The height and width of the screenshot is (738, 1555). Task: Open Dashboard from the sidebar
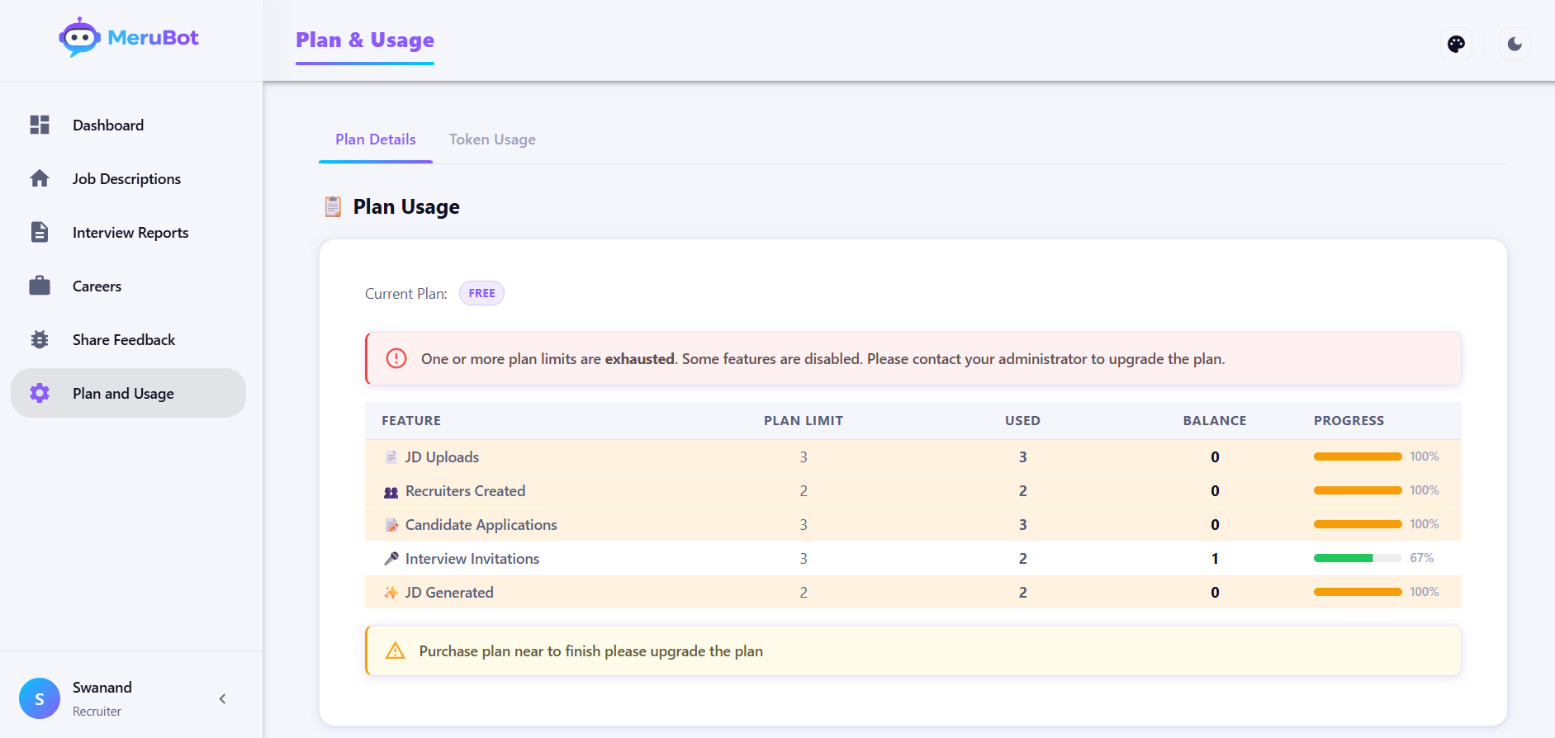(x=128, y=125)
